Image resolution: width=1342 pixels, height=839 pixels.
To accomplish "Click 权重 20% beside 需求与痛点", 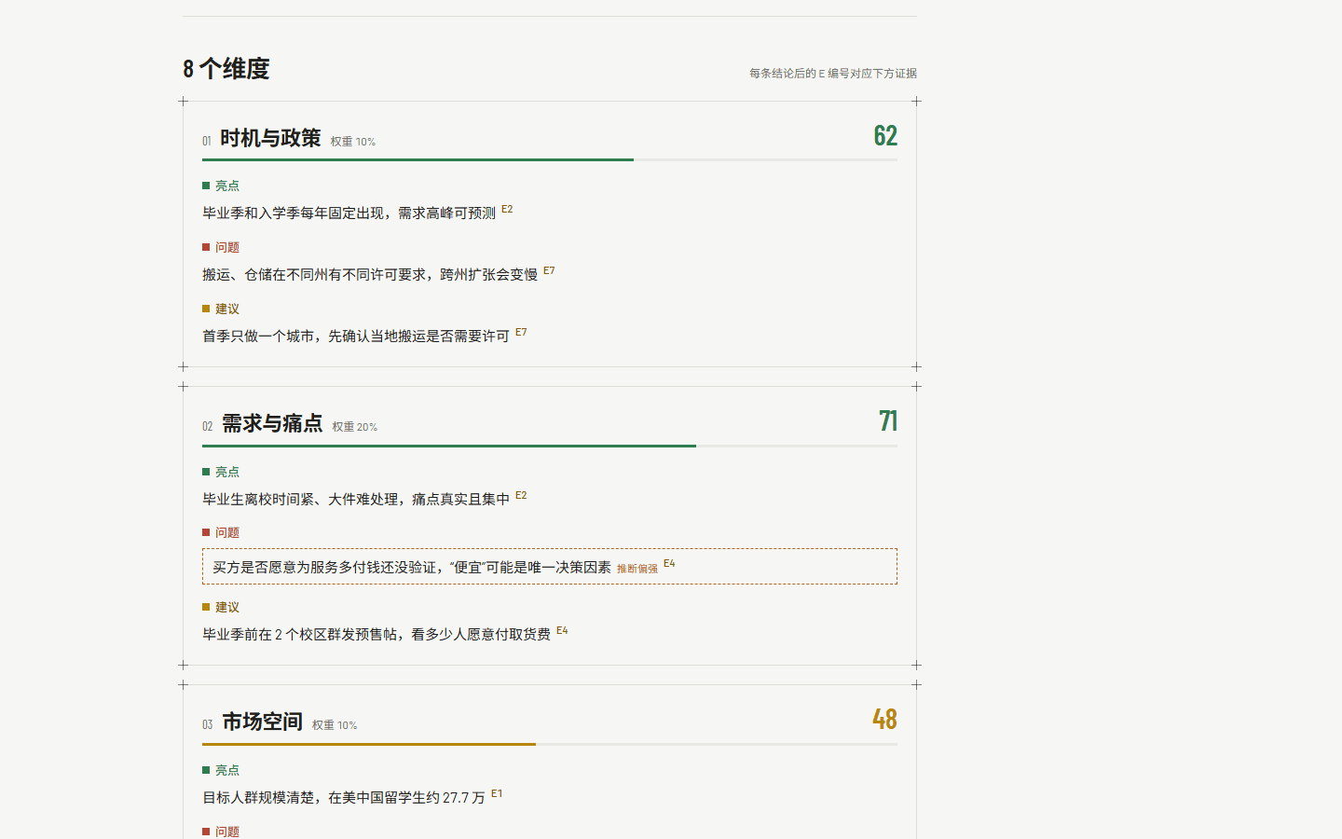I will click(x=355, y=427).
